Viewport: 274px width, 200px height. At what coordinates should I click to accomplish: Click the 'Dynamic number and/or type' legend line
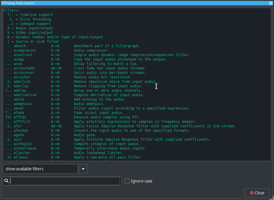pos(55,37)
